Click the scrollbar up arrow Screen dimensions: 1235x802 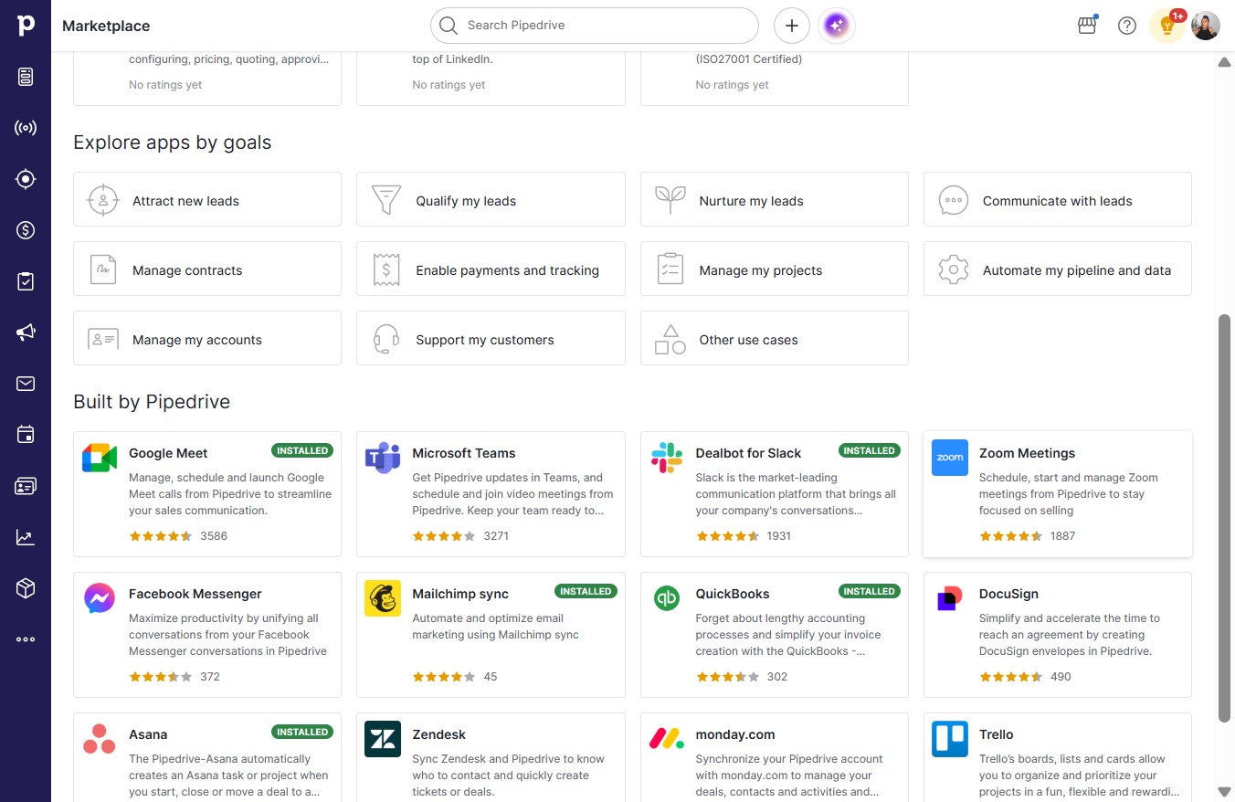coord(1225,62)
